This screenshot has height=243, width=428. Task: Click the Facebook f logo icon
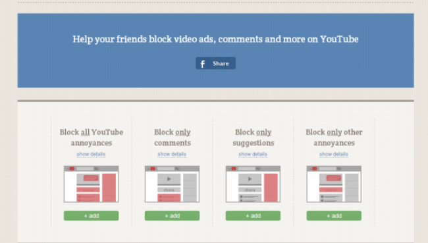click(x=203, y=64)
